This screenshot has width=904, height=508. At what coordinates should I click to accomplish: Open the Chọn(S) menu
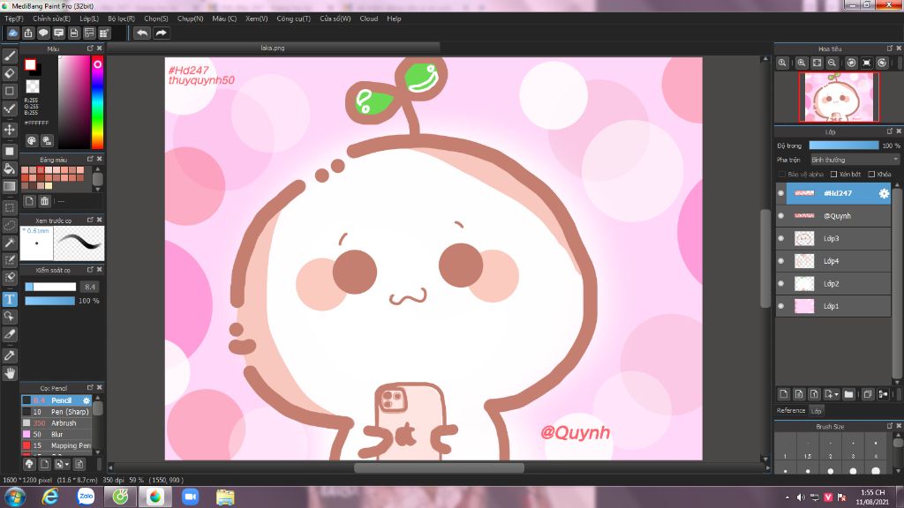tap(155, 19)
